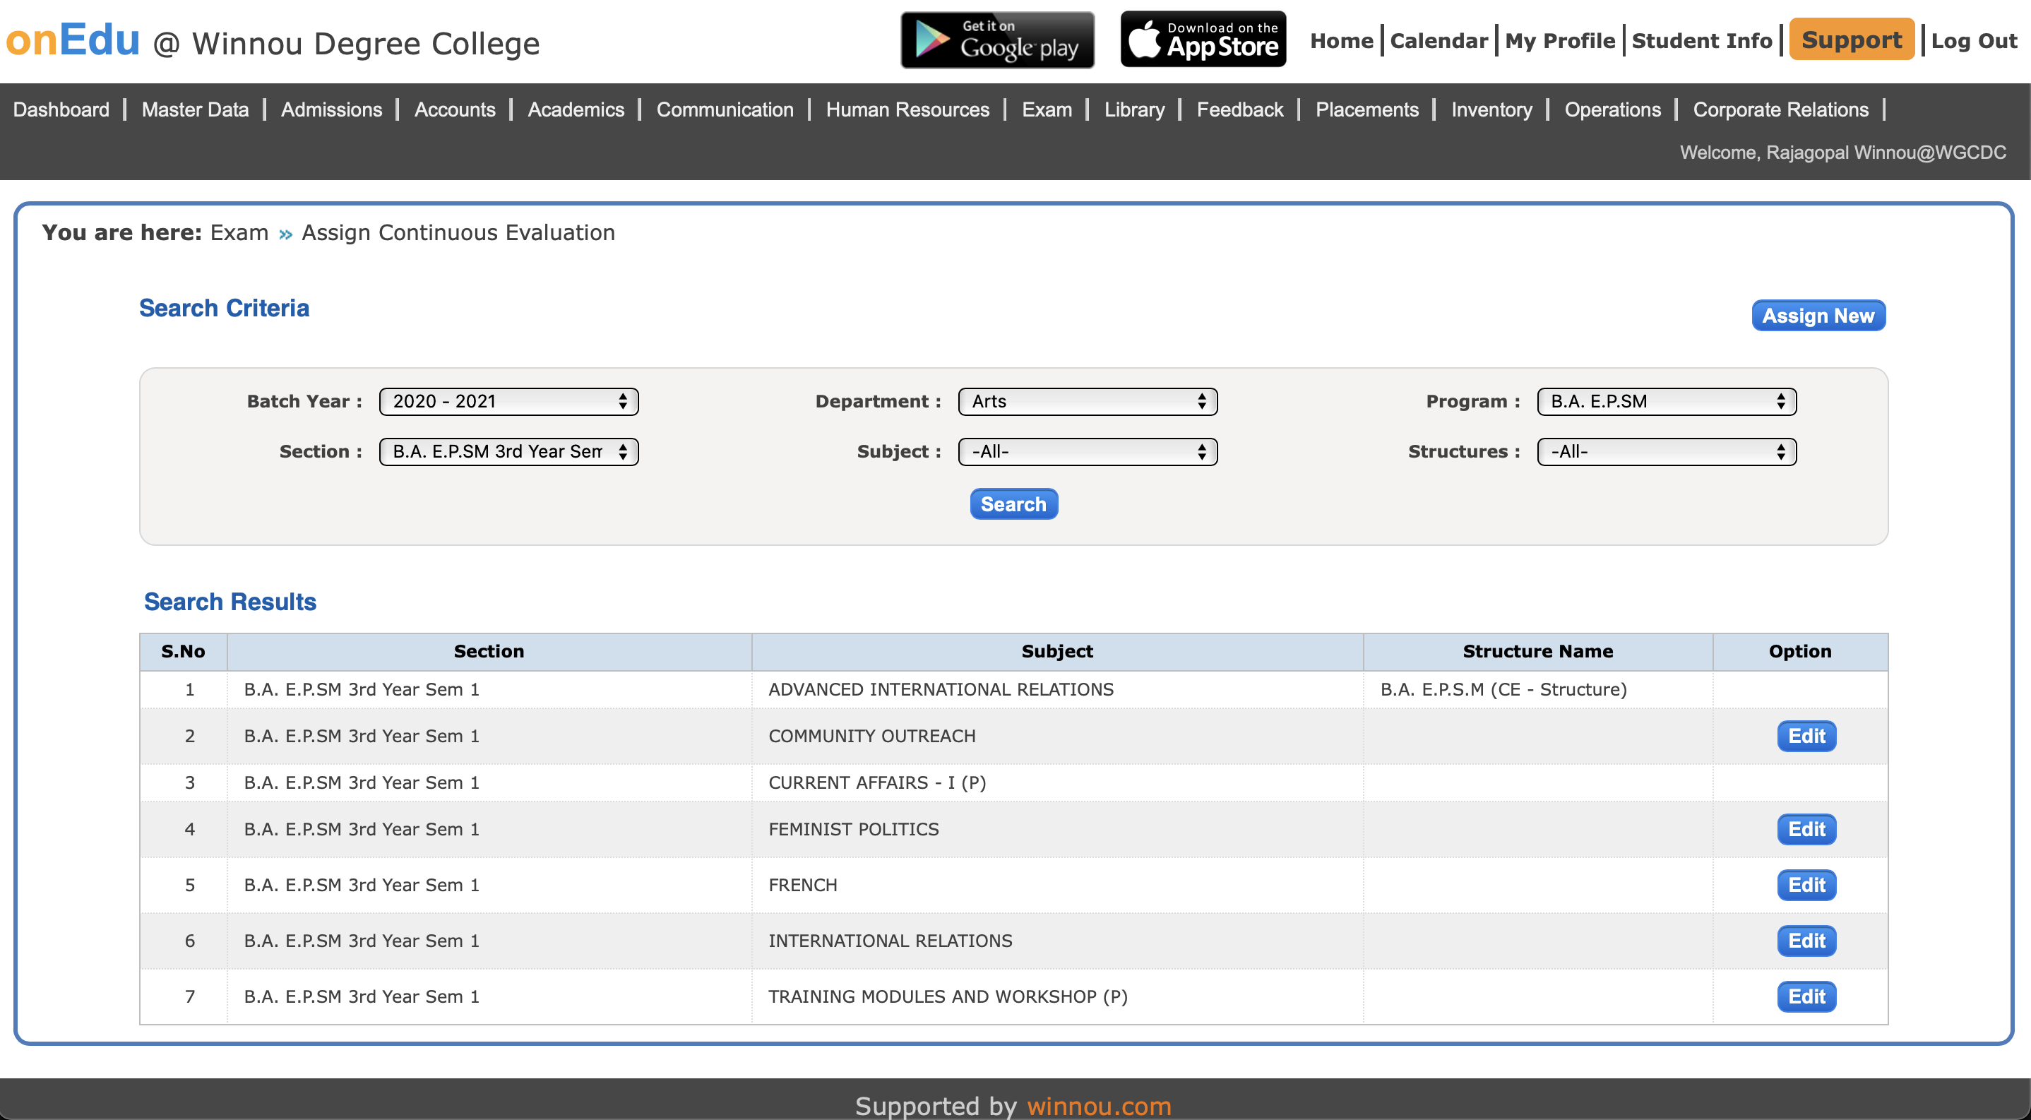This screenshot has height=1120, width=2031.
Task: Click the onEdu logo
Action: tap(73, 40)
